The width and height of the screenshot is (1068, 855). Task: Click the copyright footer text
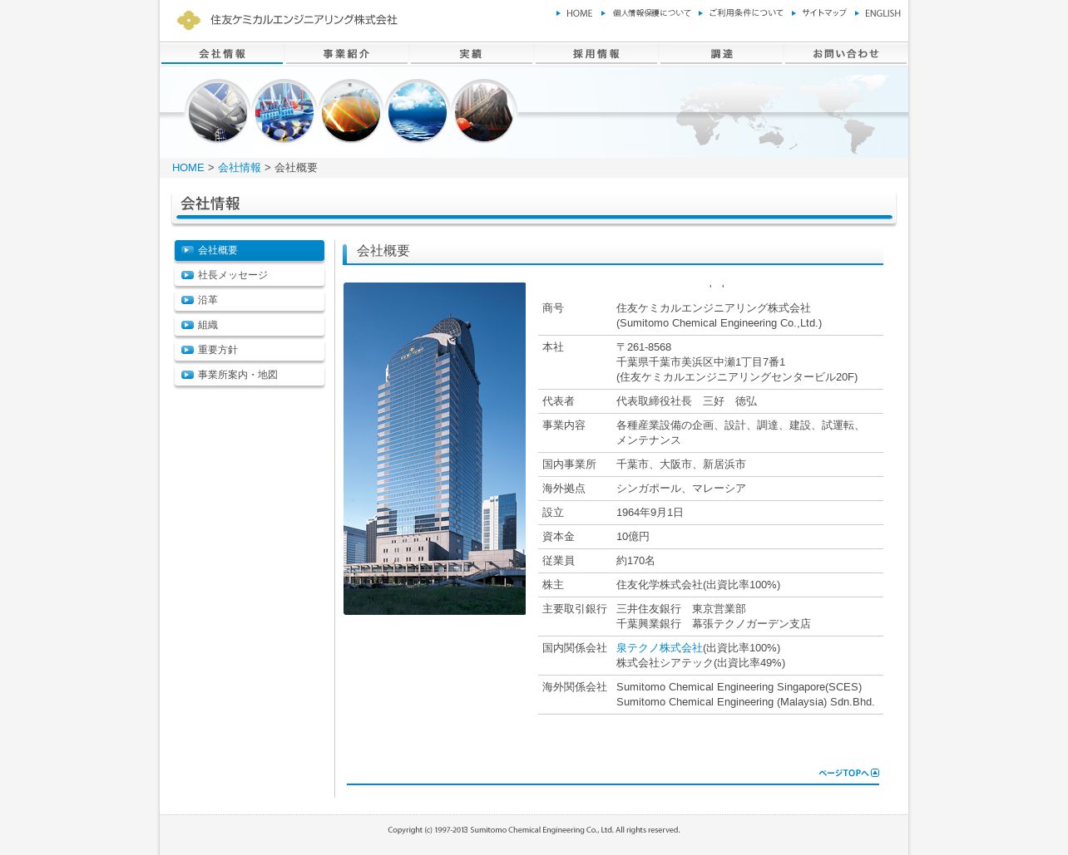[x=534, y=830]
